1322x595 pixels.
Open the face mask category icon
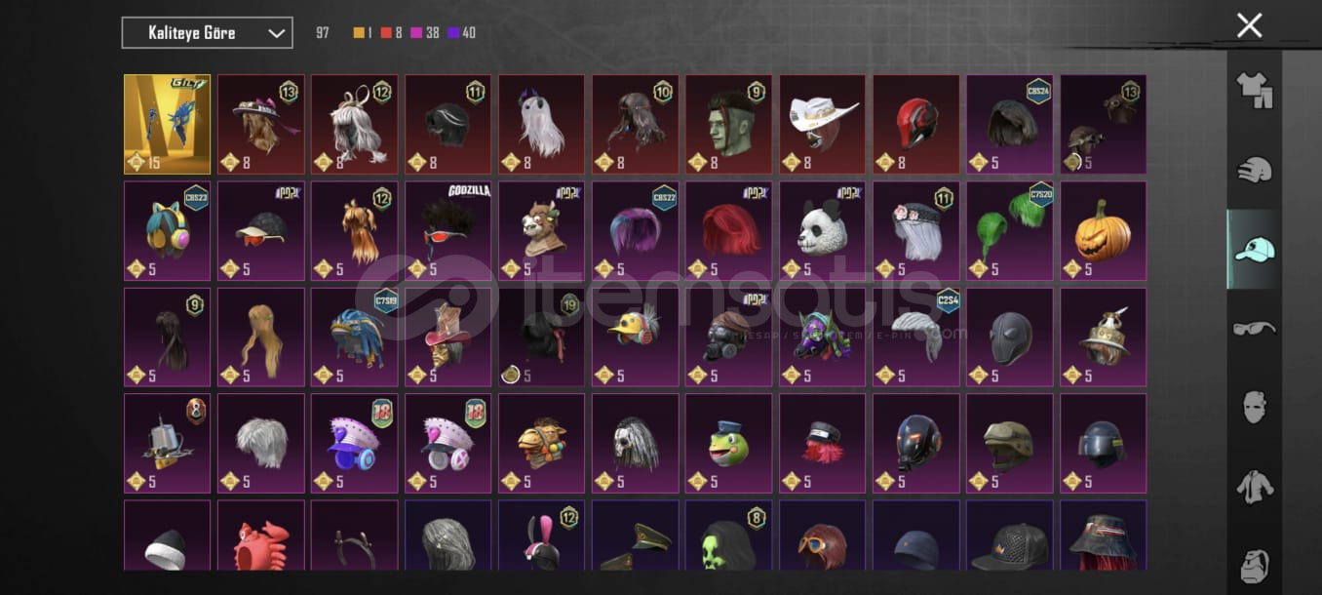coord(1255,407)
